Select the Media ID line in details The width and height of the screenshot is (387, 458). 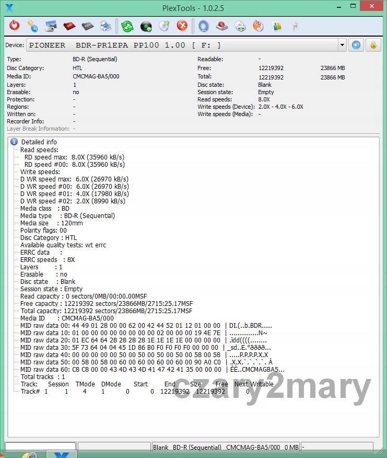(x=67, y=318)
